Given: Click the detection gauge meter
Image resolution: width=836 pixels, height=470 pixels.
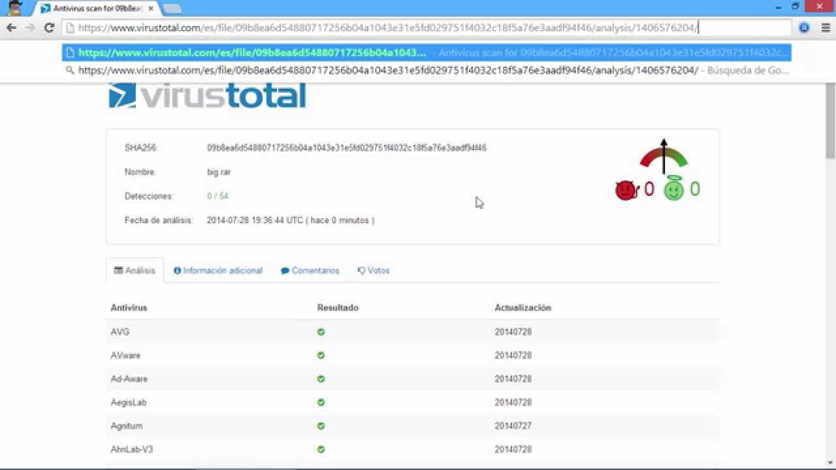Looking at the screenshot, I should 664,157.
